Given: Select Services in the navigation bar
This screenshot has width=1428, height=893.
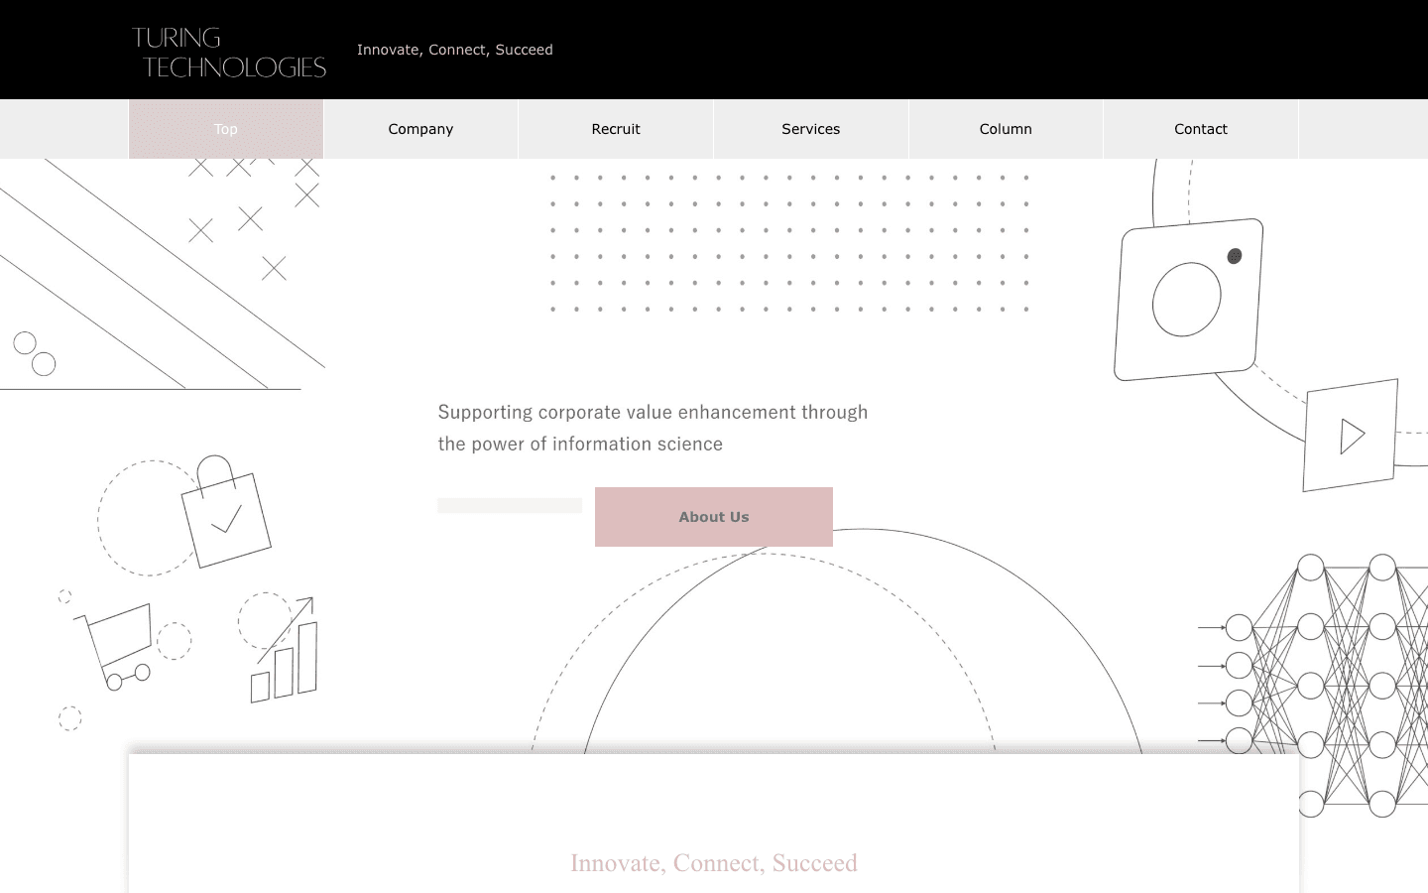Looking at the screenshot, I should [x=811, y=129].
